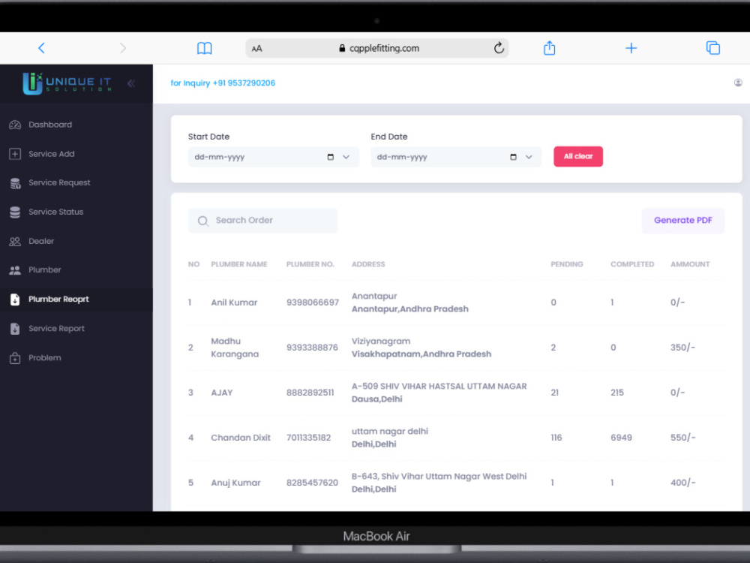Screen dimensions: 750x563
Task: Click the browser forward arrow
Action: (x=123, y=48)
